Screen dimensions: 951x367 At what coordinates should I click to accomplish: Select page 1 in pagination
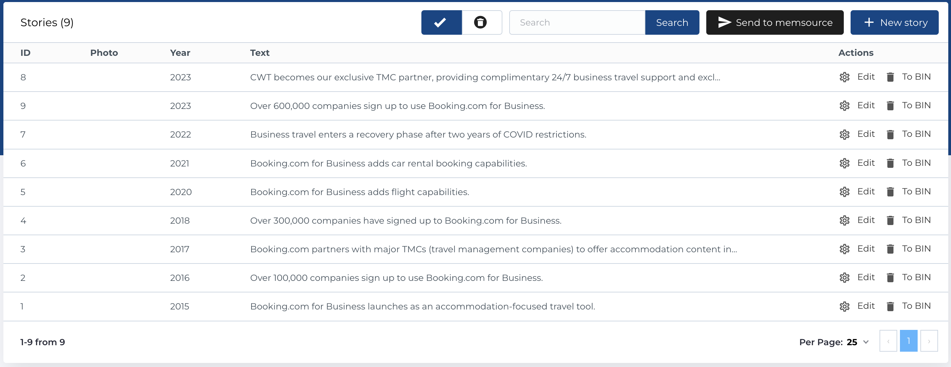pyautogui.click(x=908, y=341)
